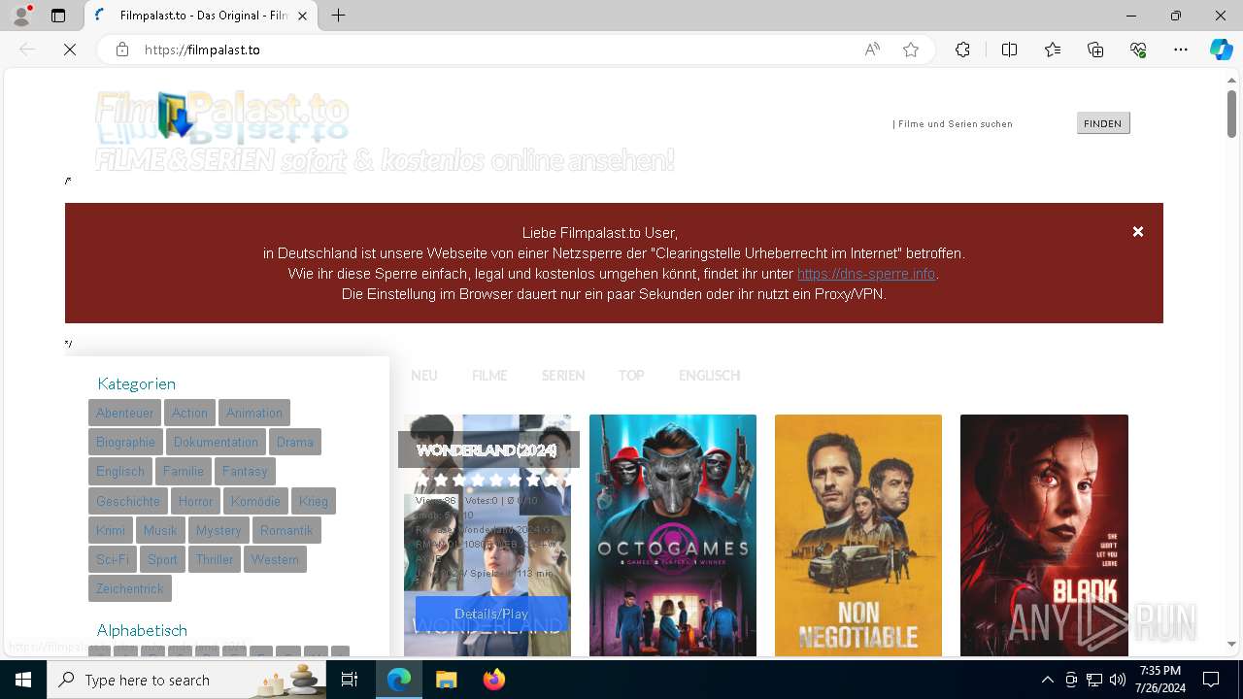1243x699 pixels.
Task: View site information lock icon
Action: point(122,50)
